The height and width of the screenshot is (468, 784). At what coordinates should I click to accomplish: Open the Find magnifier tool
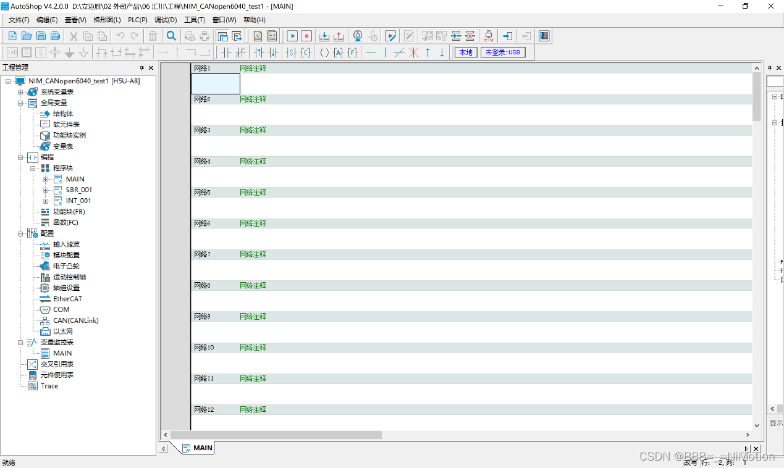pos(172,36)
